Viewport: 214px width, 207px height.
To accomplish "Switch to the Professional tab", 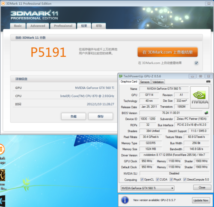I will [x=63, y=26].
